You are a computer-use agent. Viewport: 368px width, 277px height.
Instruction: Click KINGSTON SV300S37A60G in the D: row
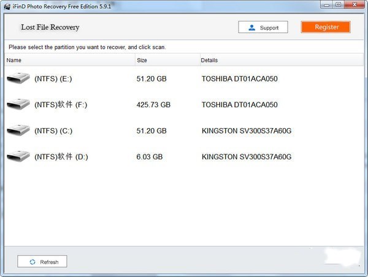coord(247,157)
